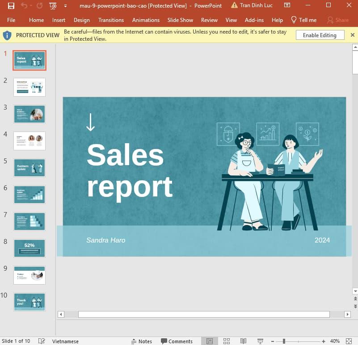Open Reading View from the status bar

click(243, 341)
